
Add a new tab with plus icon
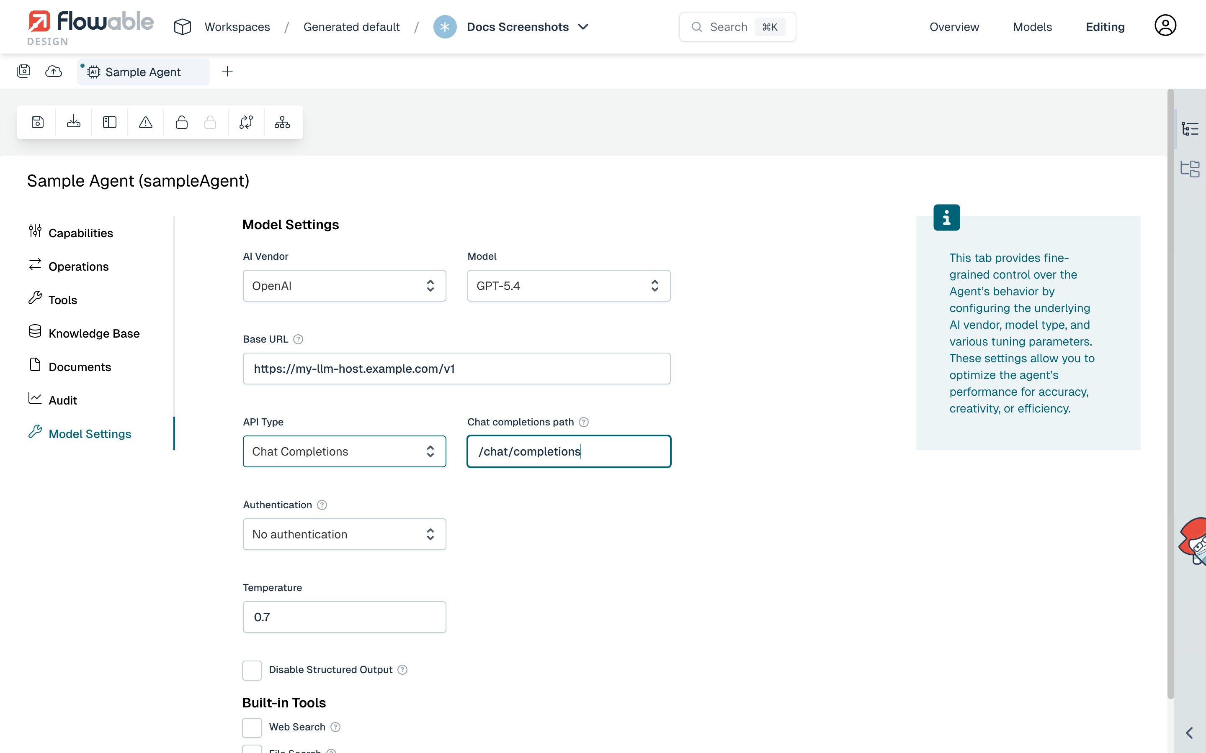(x=227, y=71)
